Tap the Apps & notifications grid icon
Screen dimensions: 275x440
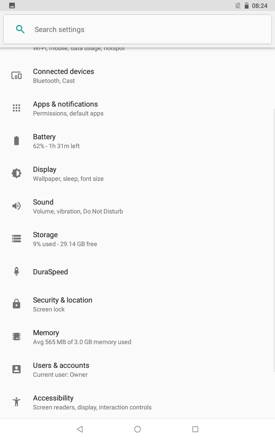click(x=16, y=108)
